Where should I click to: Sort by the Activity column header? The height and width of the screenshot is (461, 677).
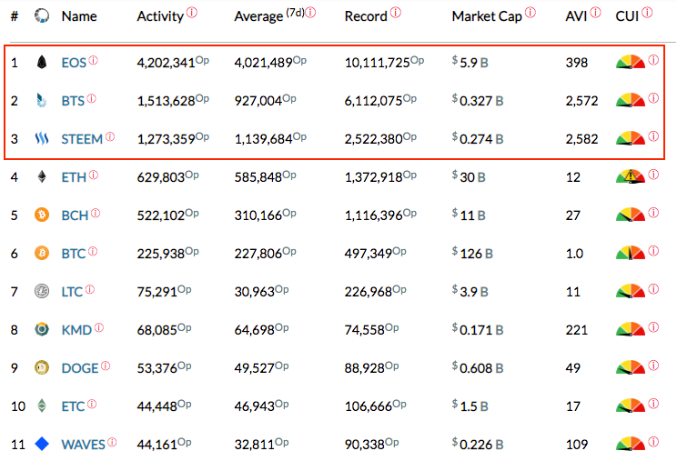(x=160, y=16)
